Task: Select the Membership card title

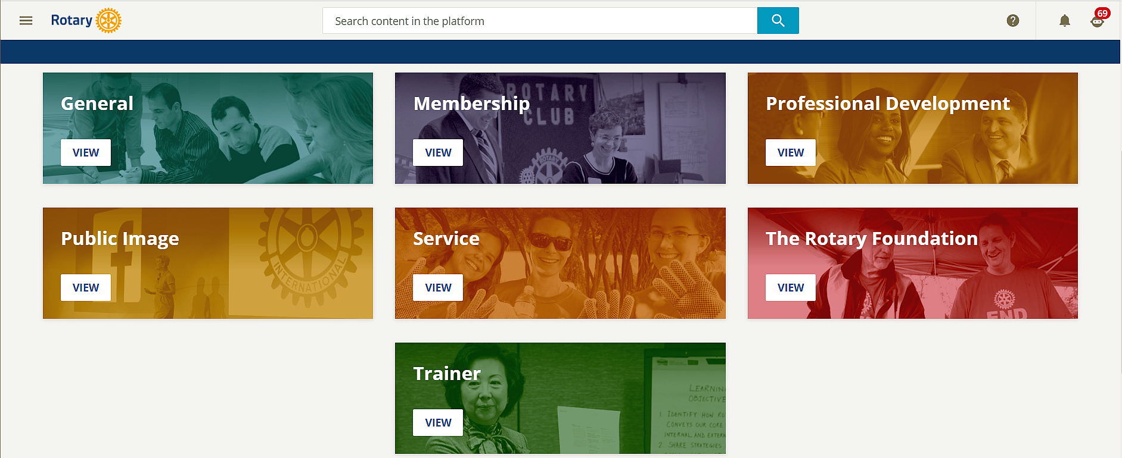Action: coord(471,103)
